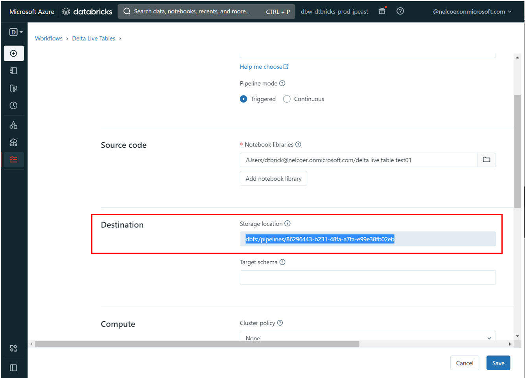
Task: Open the gift What's new icon
Action: click(382, 11)
